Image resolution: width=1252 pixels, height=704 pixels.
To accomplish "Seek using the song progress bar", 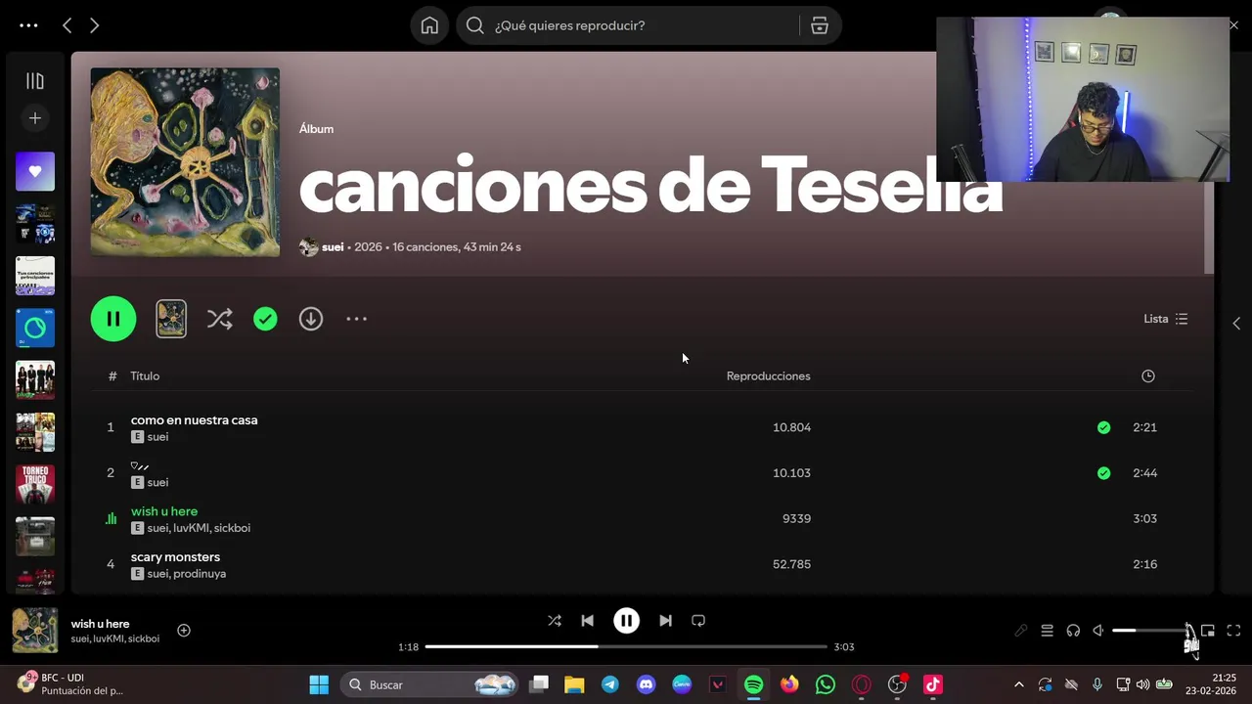I will (626, 646).
